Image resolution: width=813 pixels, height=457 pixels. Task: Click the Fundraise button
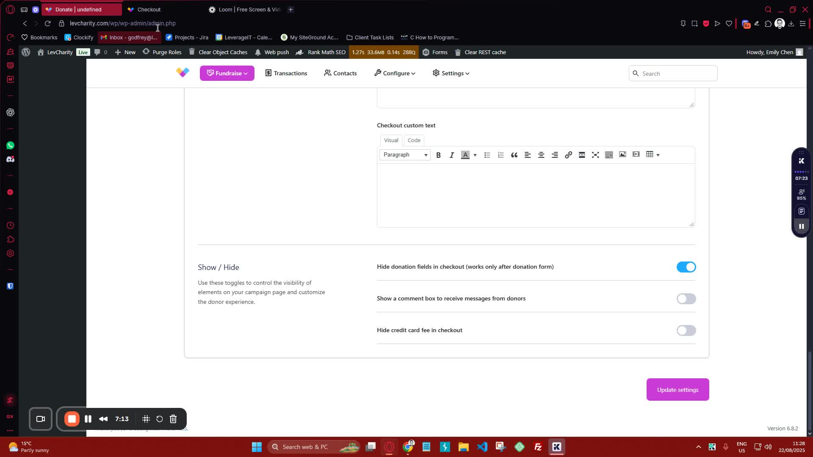pyautogui.click(x=227, y=73)
